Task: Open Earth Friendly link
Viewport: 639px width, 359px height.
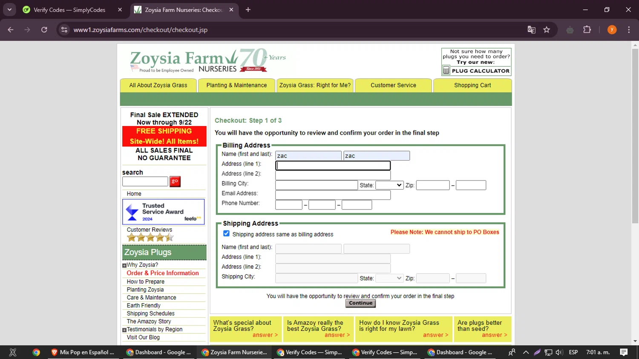Action: click(x=144, y=305)
